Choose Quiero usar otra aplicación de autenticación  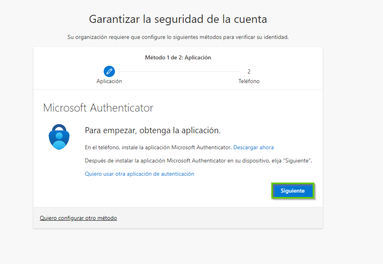click(x=139, y=174)
